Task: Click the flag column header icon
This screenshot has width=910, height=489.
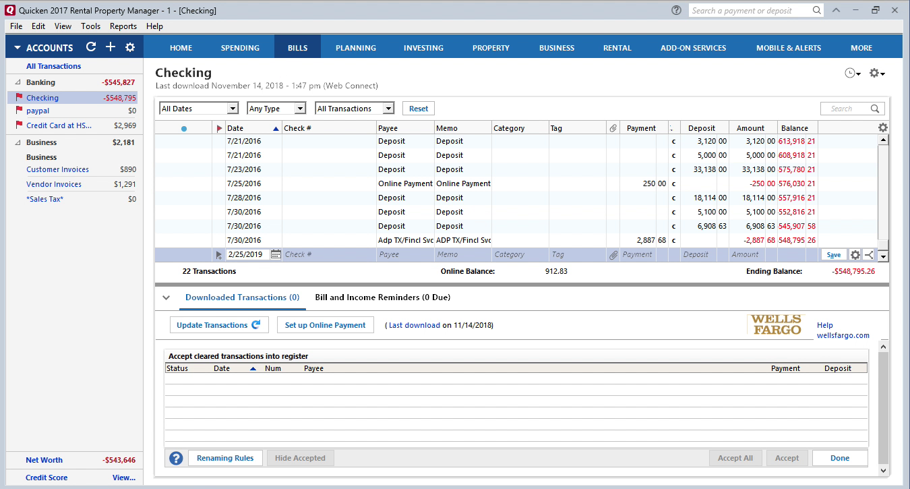Action: 219,128
